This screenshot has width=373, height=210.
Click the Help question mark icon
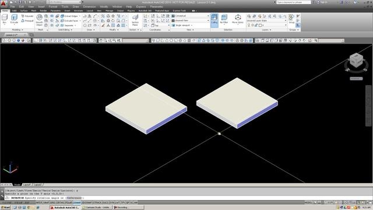(355, 2)
